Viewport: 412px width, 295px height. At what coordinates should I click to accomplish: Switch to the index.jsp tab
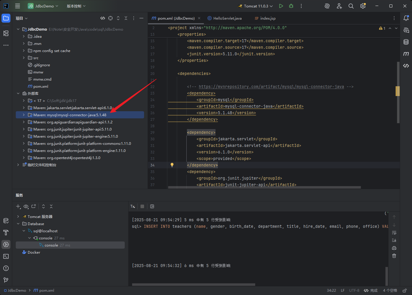(265, 18)
